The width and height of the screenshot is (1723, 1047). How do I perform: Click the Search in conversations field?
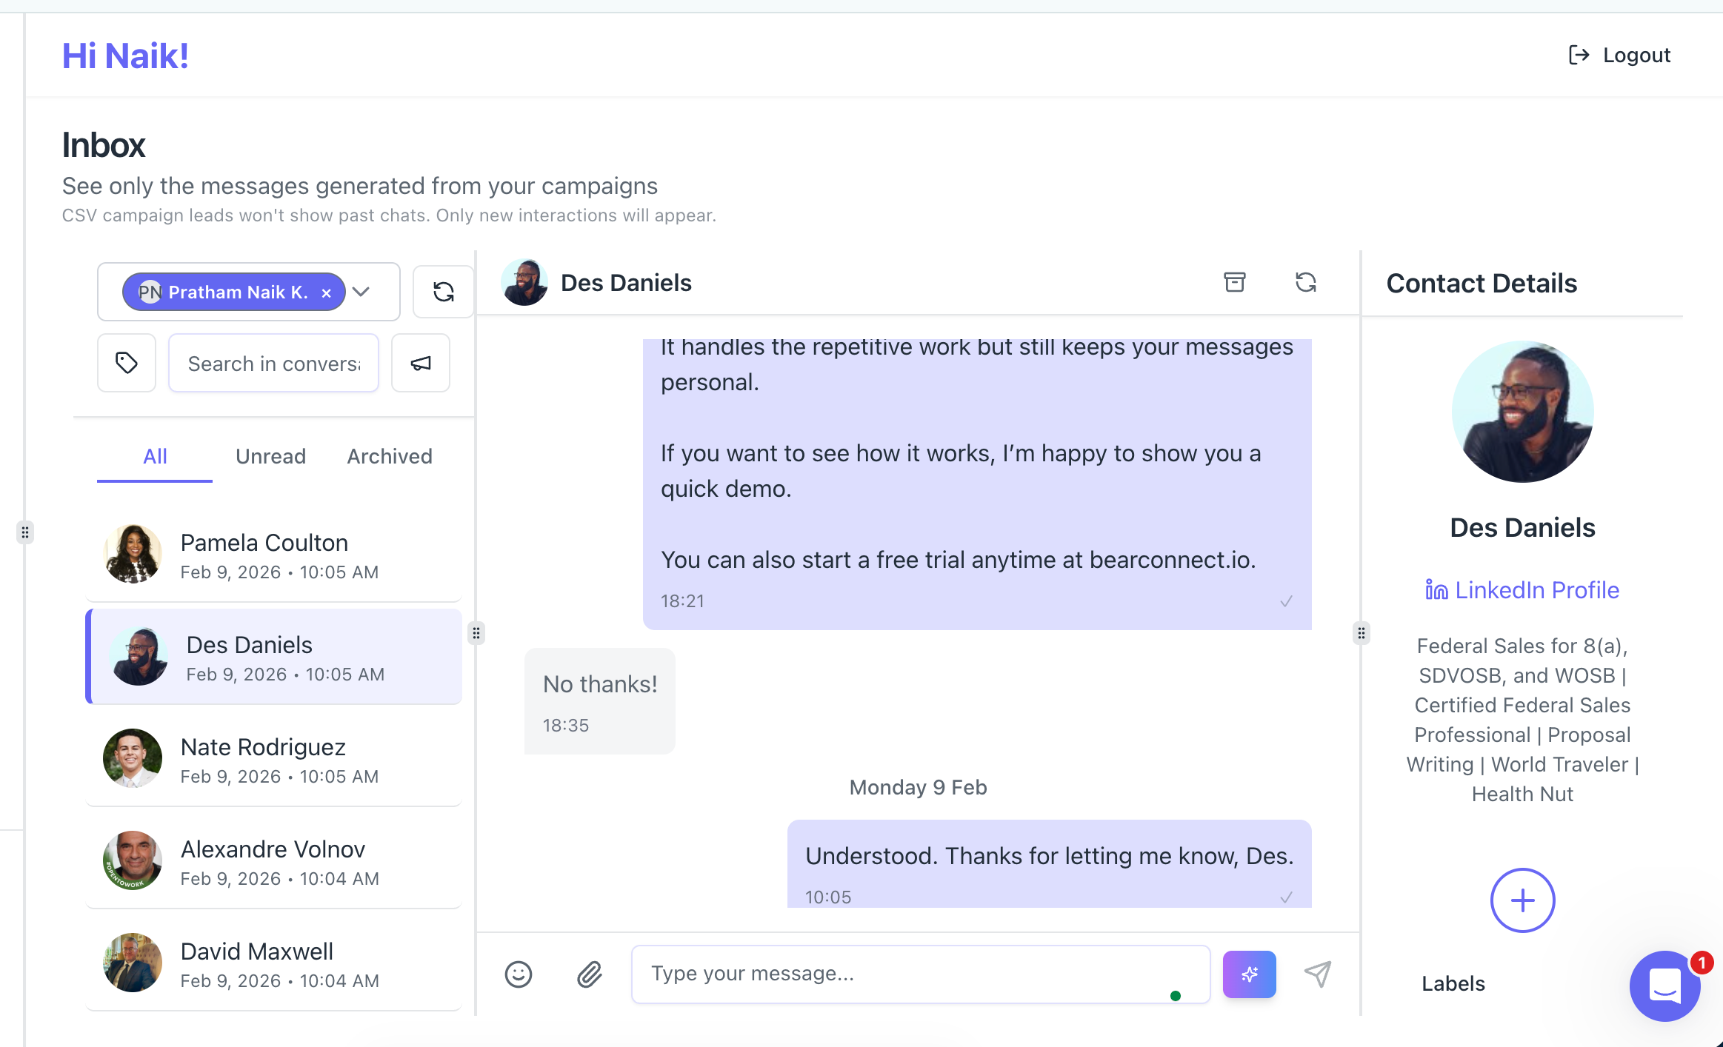coord(273,364)
